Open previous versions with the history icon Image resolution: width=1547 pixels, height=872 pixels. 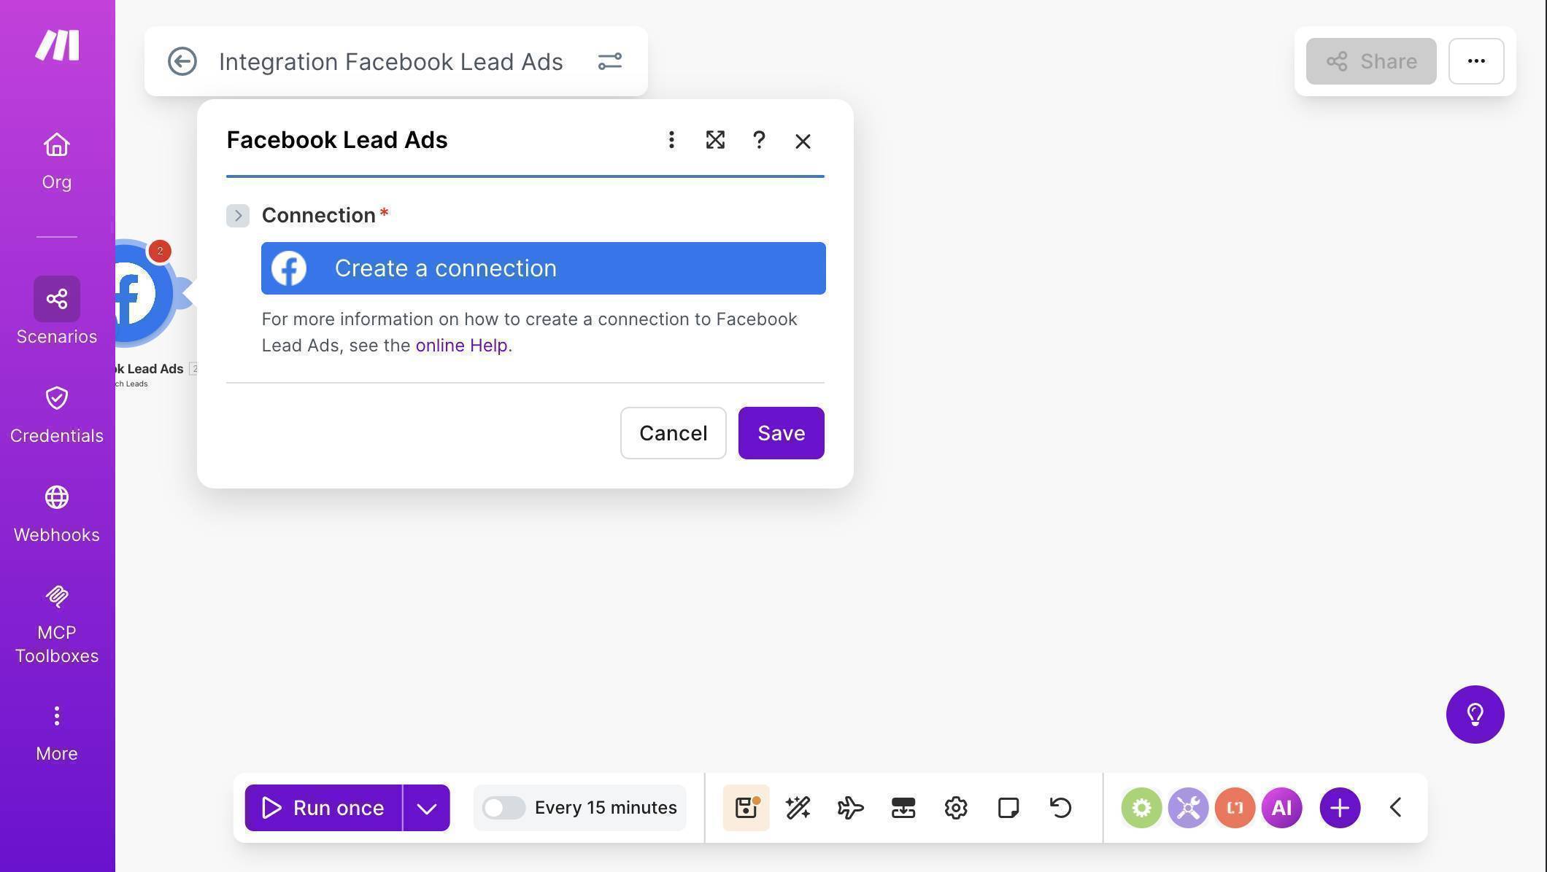1060,807
